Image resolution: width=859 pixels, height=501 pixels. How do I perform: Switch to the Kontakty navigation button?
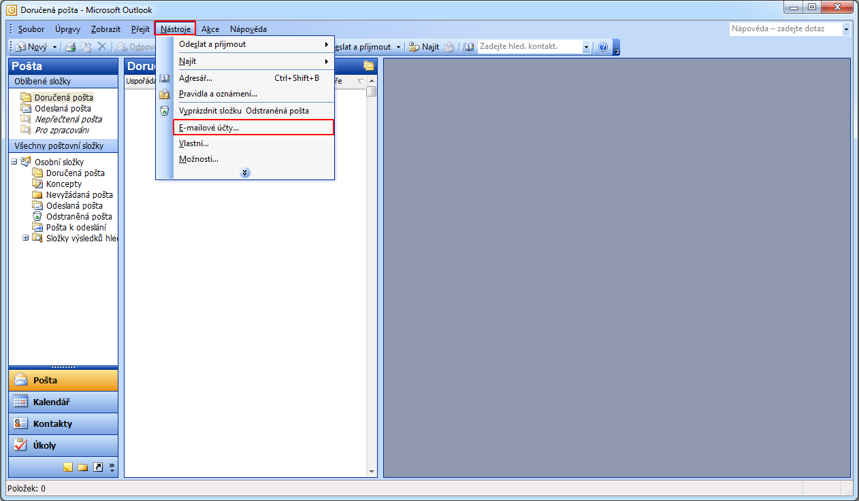pyautogui.click(x=63, y=424)
